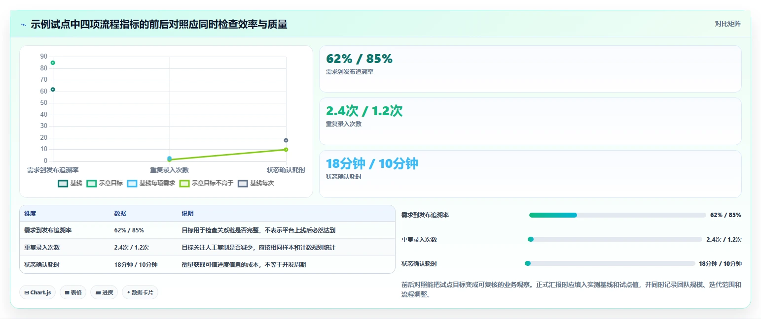Select the 状态确认耗时 table row name
Image resolution: width=761 pixels, height=319 pixels.
pyautogui.click(x=42, y=264)
